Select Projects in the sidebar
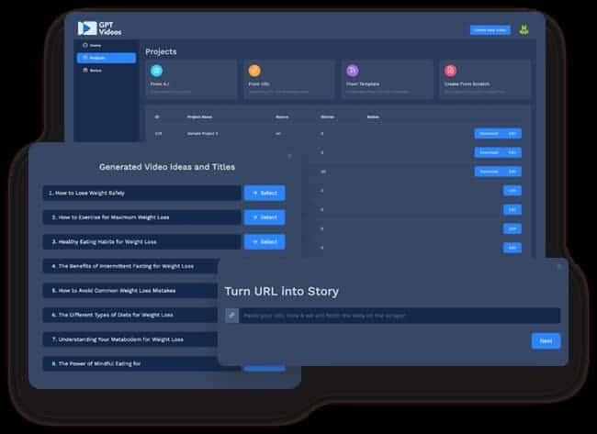Viewport: 597px width, 434px height. (107, 58)
